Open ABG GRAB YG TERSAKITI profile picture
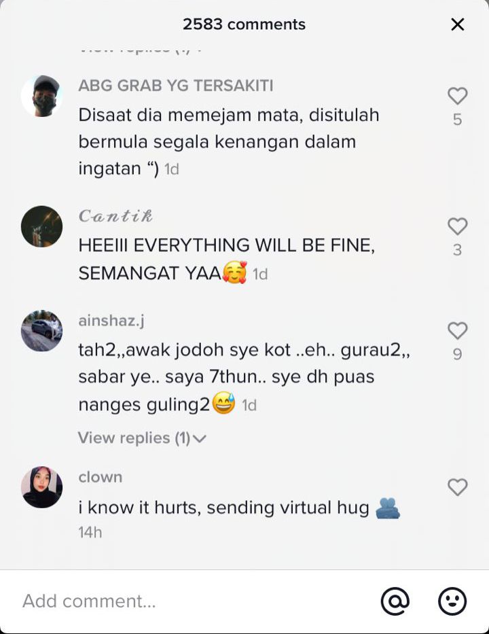The height and width of the screenshot is (634, 489). pyautogui.click(x=41, y=96)
